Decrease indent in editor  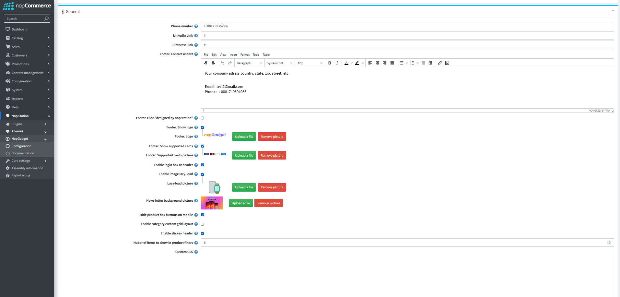pyautogui.click(x=423, y=63)
